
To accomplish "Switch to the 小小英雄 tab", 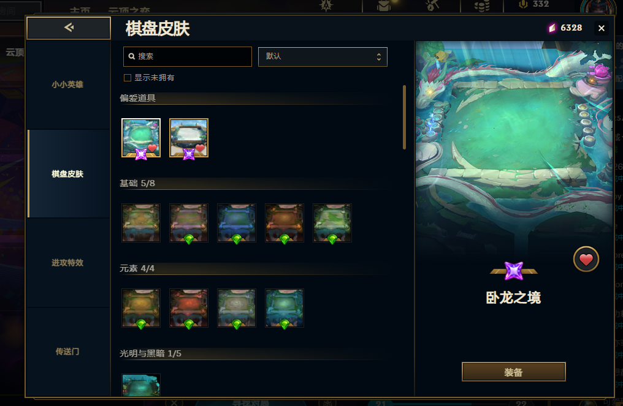I will (x=67, y=85).
